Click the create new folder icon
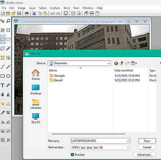This screenshot has width=161, height=160. [127, 63]
